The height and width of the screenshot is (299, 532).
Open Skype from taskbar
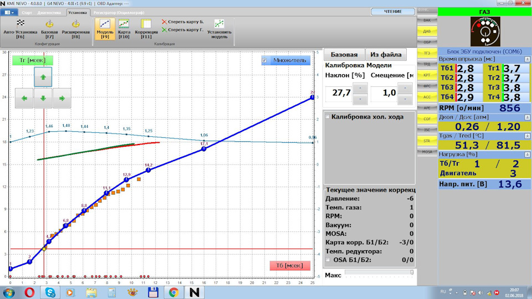click(50, 292)
